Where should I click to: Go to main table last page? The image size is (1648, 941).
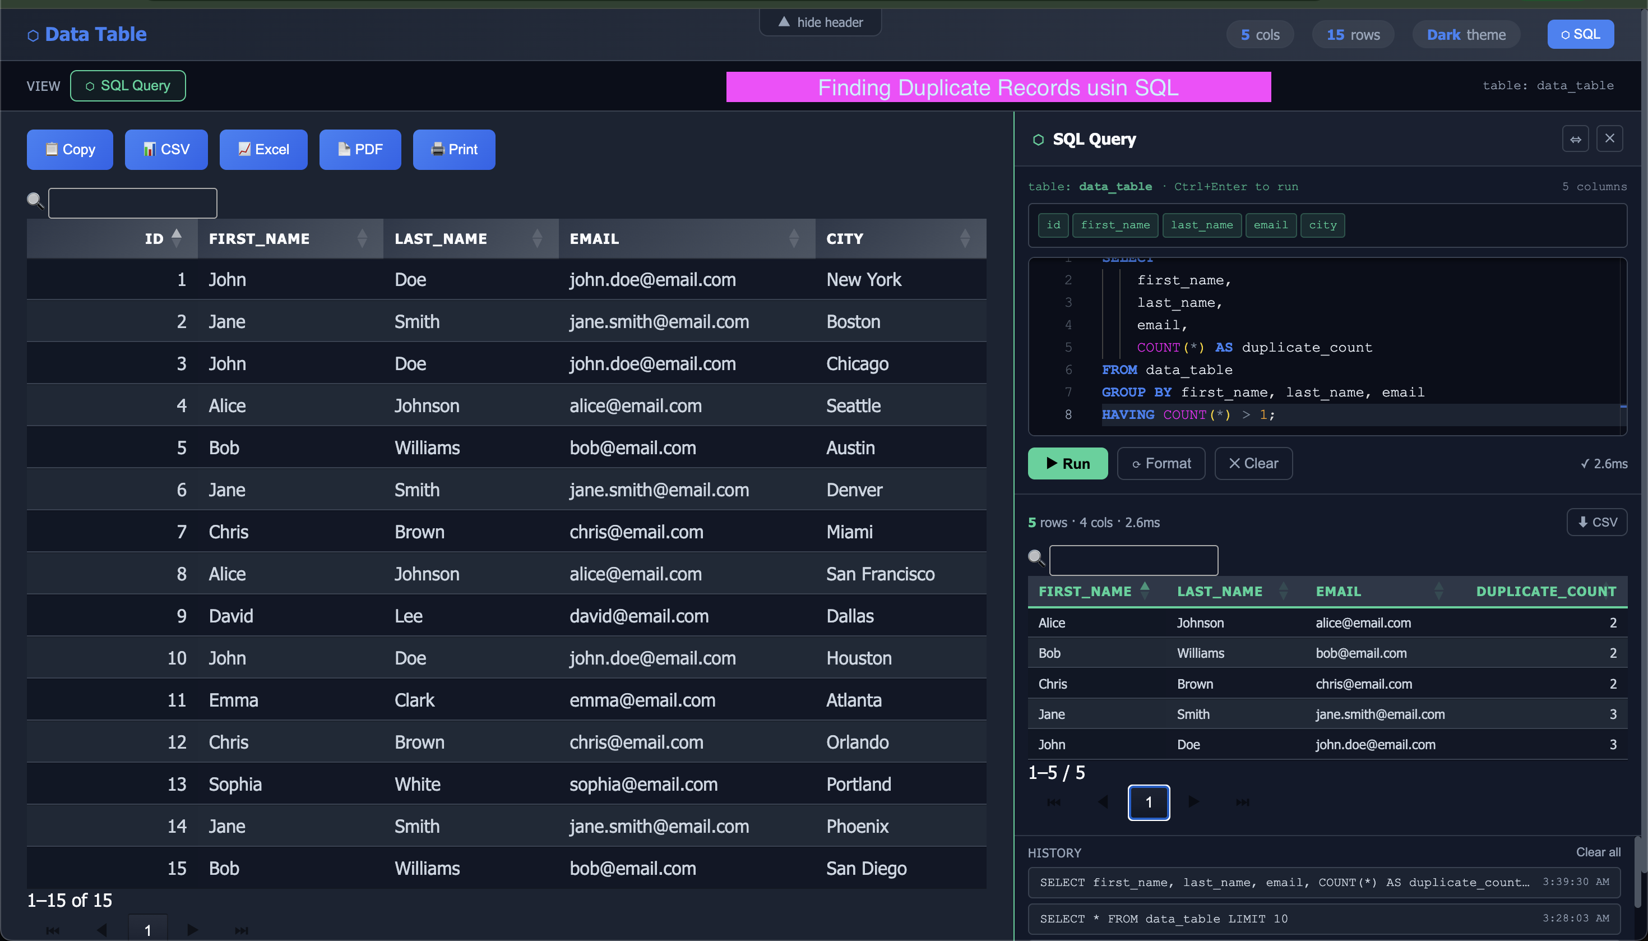point(241,931)
